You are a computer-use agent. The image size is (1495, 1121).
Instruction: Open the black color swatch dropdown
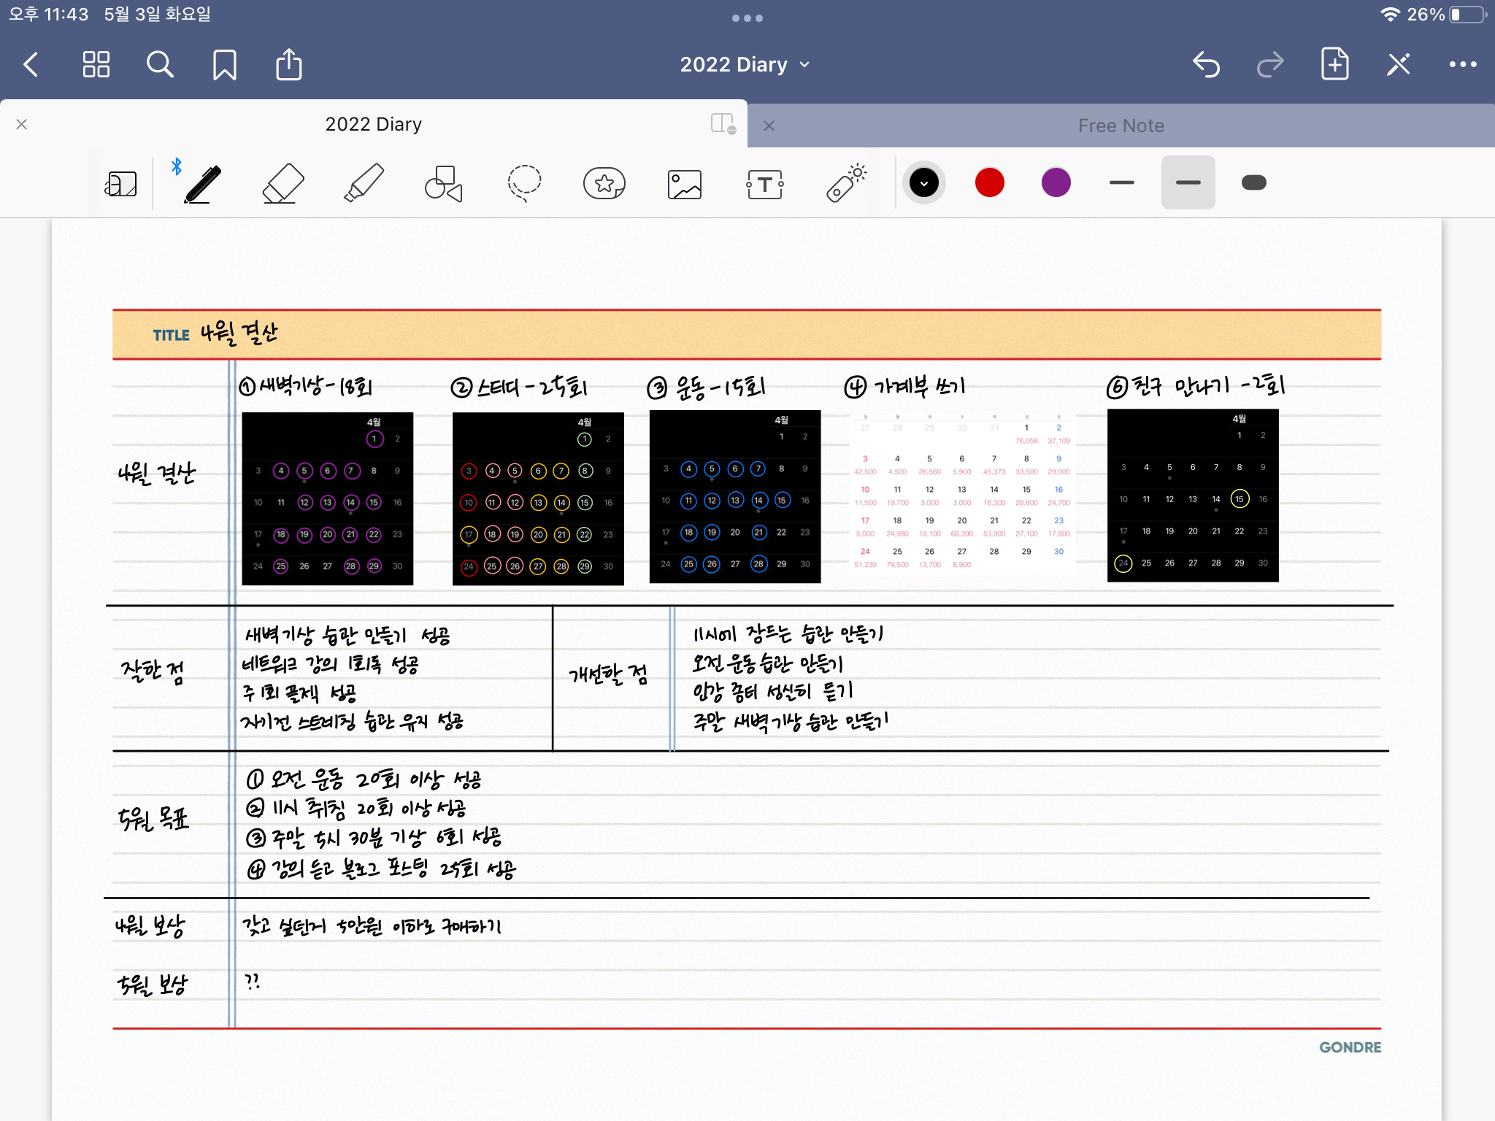click(923, 183)
